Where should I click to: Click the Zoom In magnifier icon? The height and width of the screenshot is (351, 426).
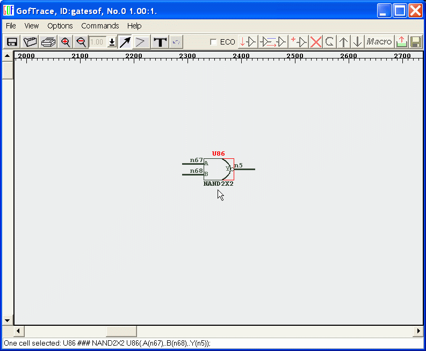coord(65,42)
